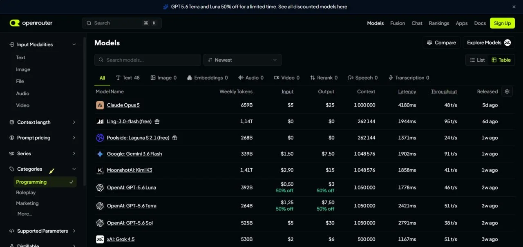Expand the Context length section
Image resolution: width=523 pixels, height=247 pixels.
click(74, 122)
